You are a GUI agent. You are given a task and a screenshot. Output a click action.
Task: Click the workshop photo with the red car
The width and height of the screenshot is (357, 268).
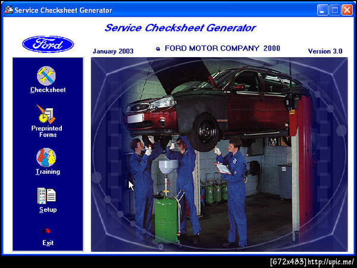pyautogui.click(x=219, y=154)
